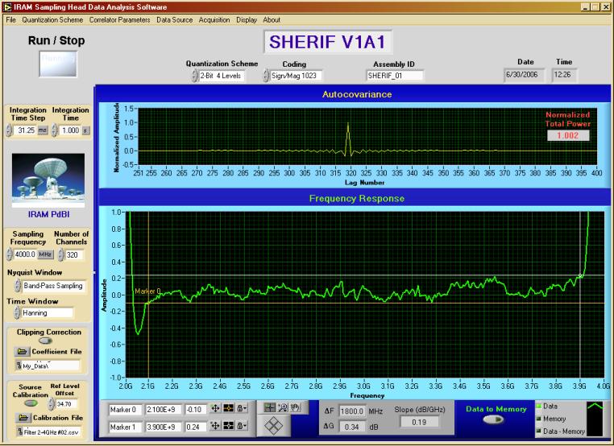Open Calibration File folder browse icon

click(23, 418)
